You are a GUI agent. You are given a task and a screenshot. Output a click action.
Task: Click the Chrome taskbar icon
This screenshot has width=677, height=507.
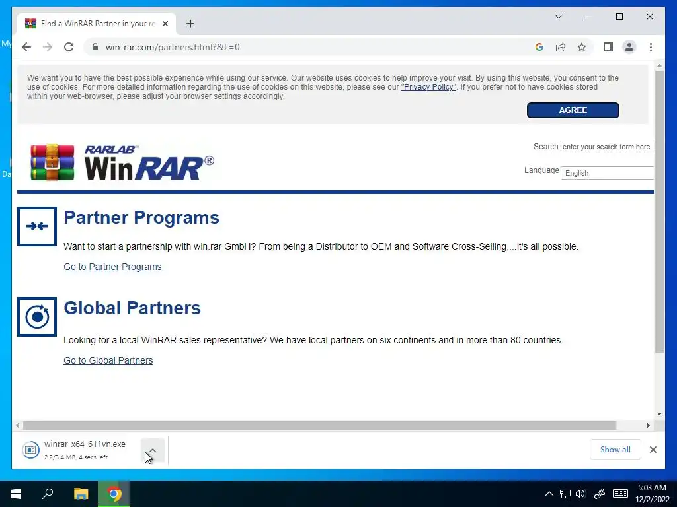pyautogui.click(x=114, y=494)
